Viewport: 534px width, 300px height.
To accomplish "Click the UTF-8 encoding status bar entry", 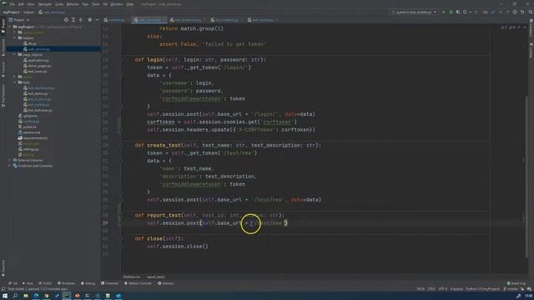I will click(x=443, y=289).
